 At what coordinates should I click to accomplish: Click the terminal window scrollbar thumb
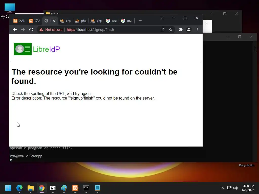click(255, 49)
